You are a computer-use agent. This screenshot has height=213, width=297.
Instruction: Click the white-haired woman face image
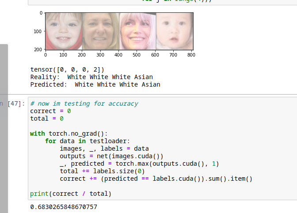137,31
